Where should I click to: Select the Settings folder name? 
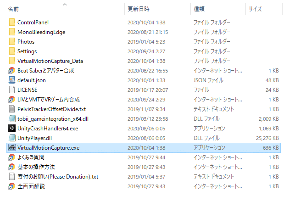[27, 51]
